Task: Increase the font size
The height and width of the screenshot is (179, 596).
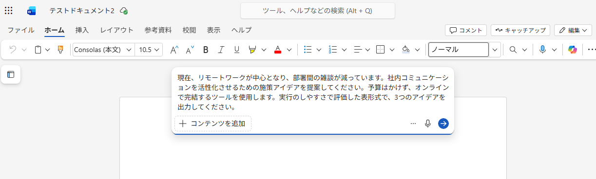Action: pyautogui.click(x=174, y=50)
